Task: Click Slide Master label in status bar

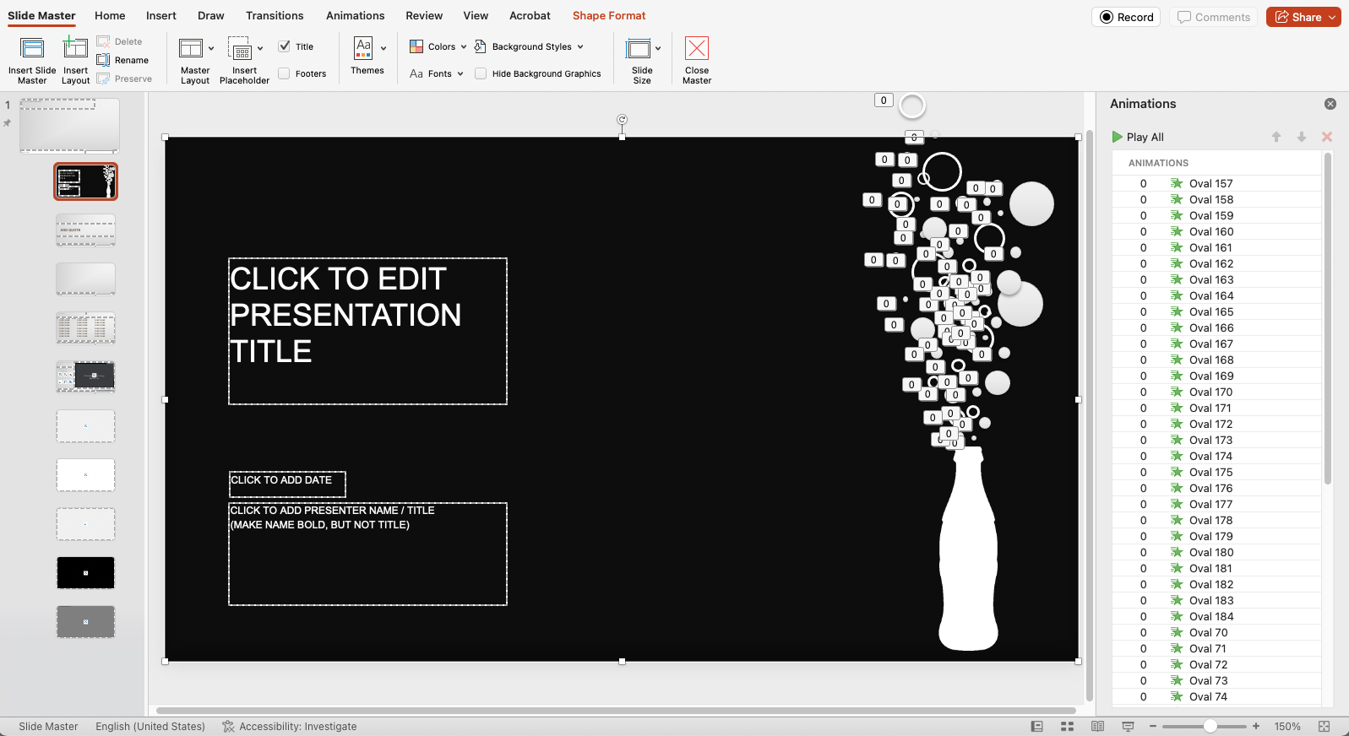Action: tap(48, 726)
